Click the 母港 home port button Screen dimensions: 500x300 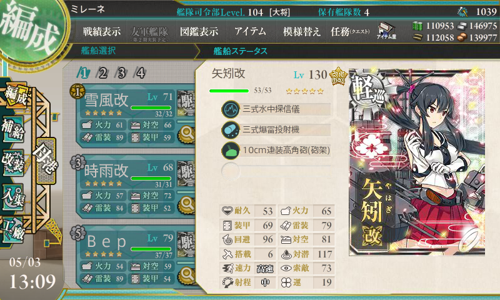46,161
